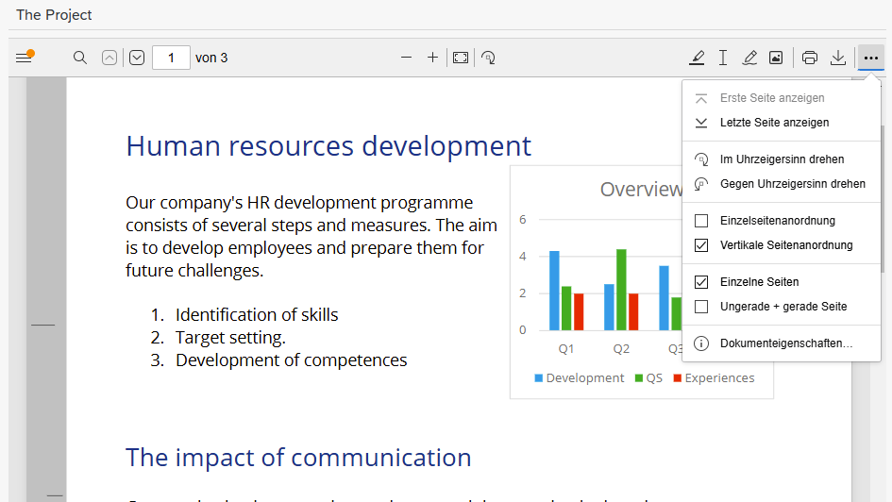Enable Ungerade + gerade Seite checkbox

point(701,307)
